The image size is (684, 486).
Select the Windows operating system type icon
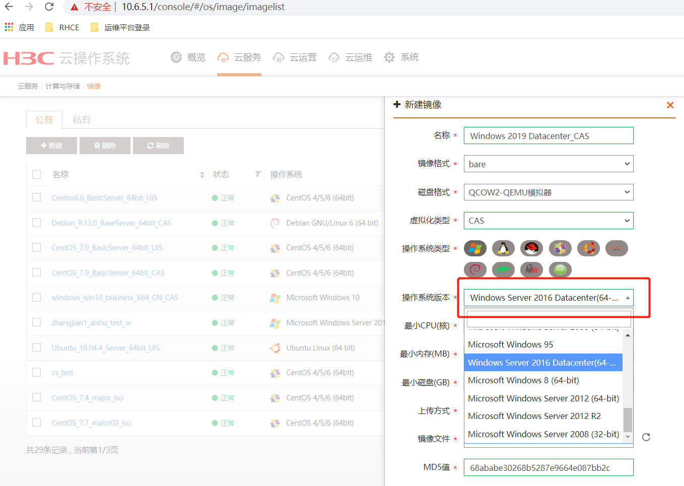click(x=475, y=248)
